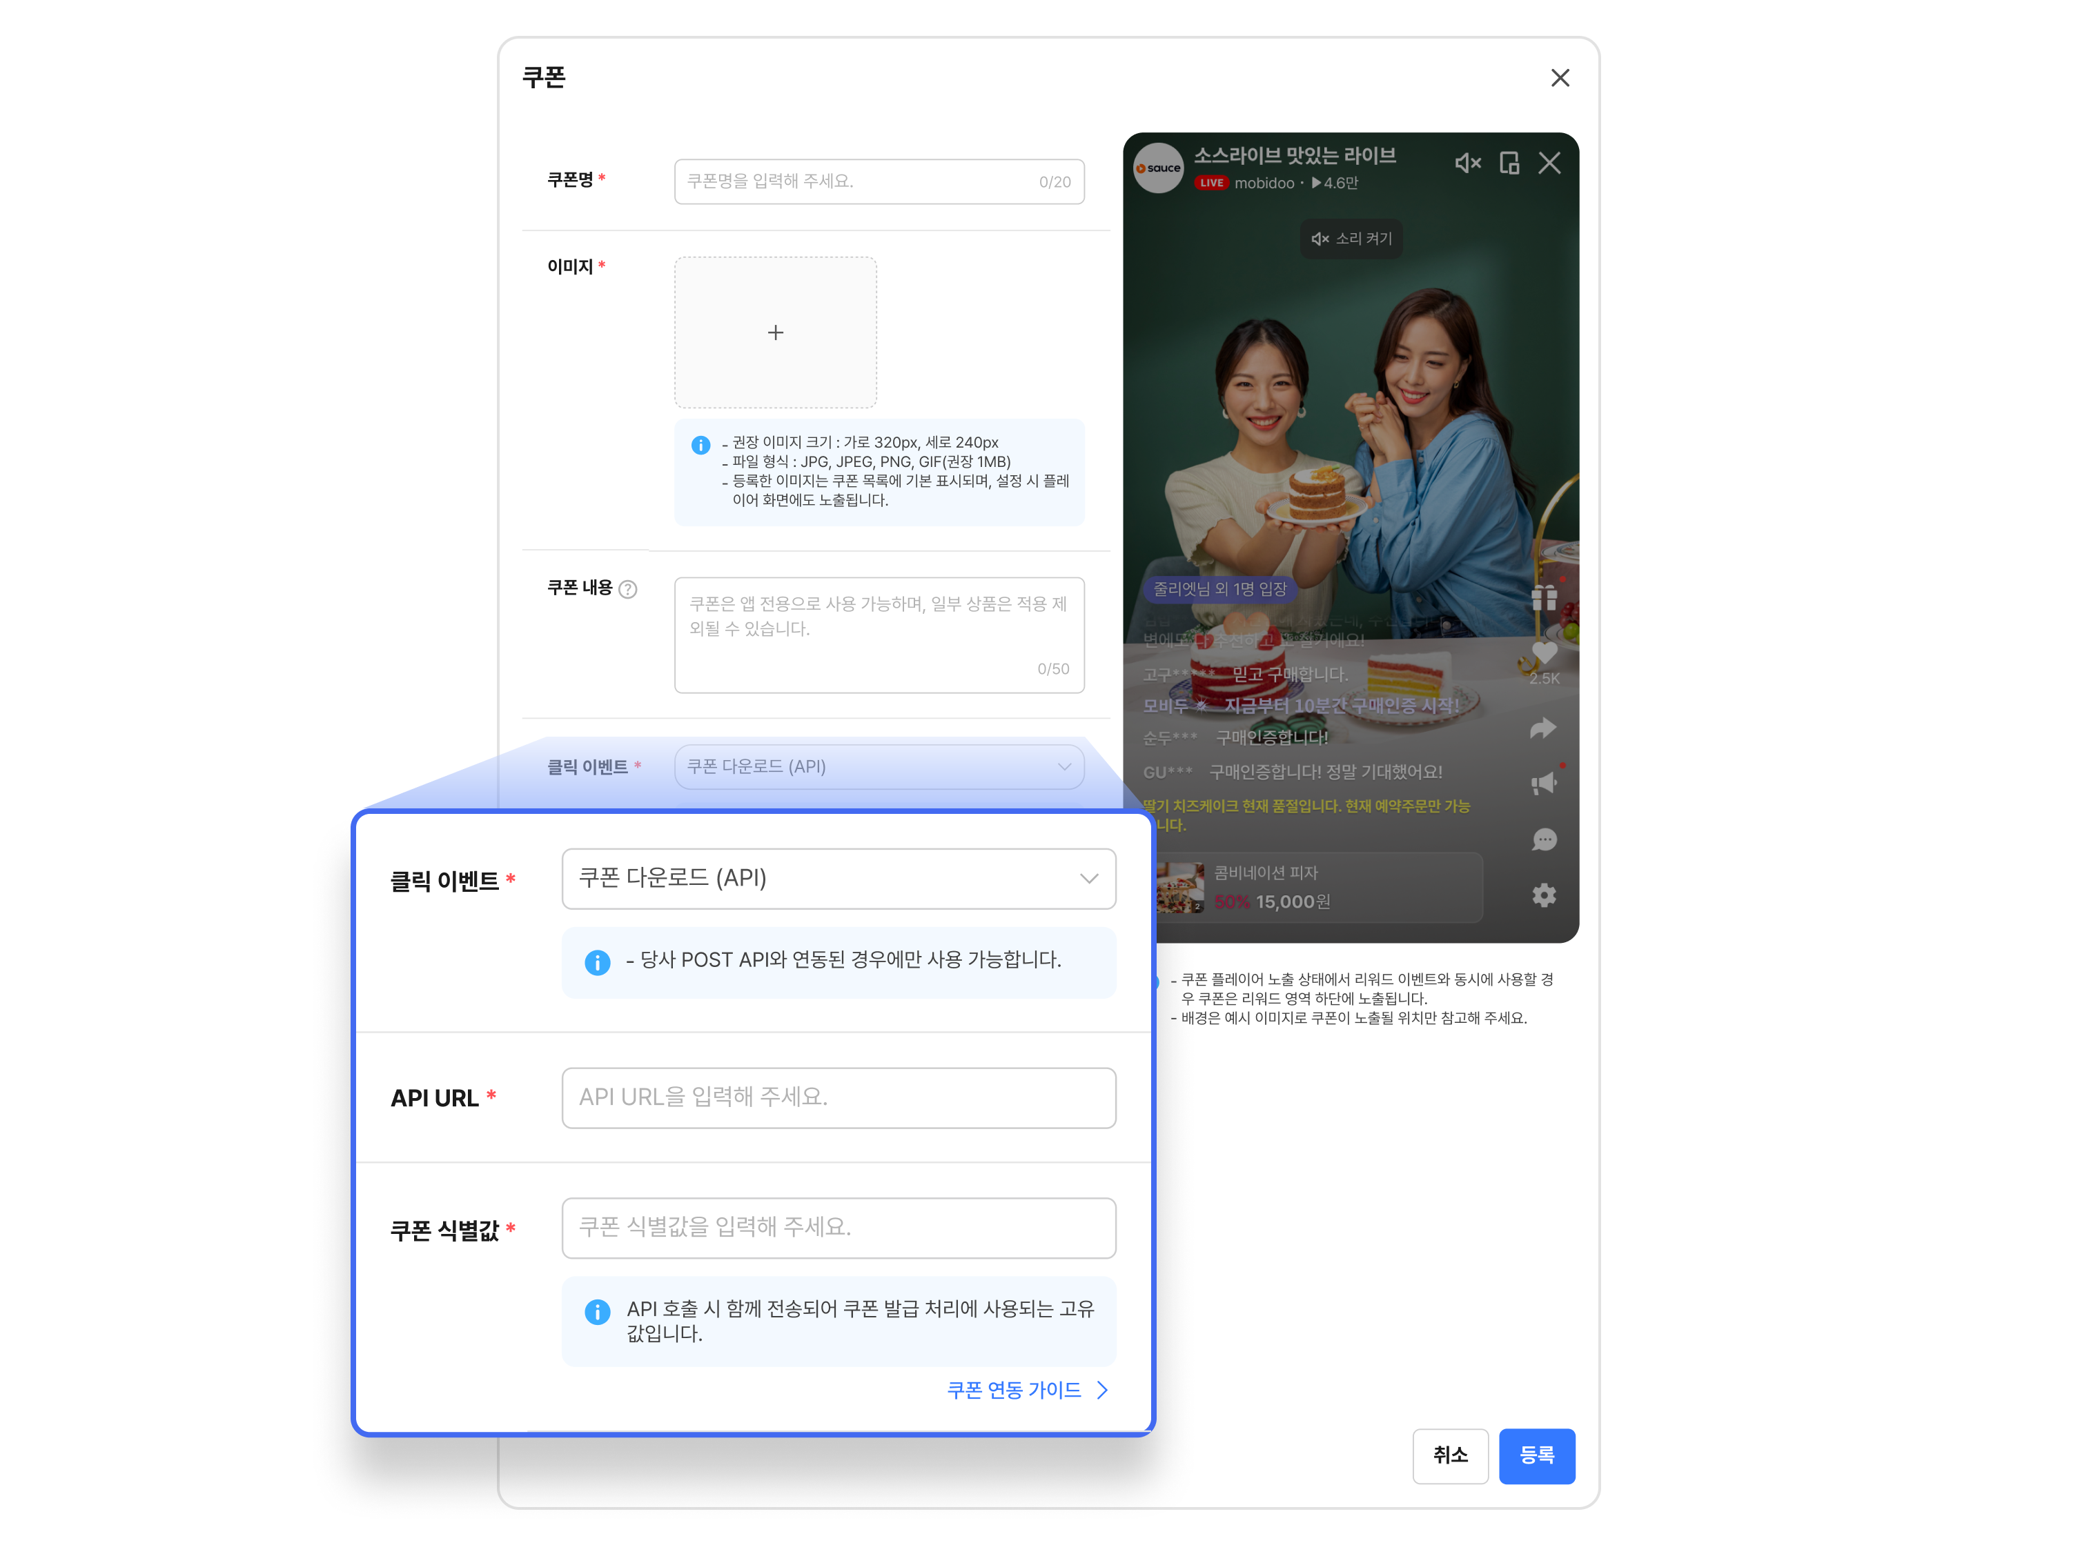Click the 쿠폰명 input field
This screenshot has width=2098, height=1545.
[x=879, y=181]
